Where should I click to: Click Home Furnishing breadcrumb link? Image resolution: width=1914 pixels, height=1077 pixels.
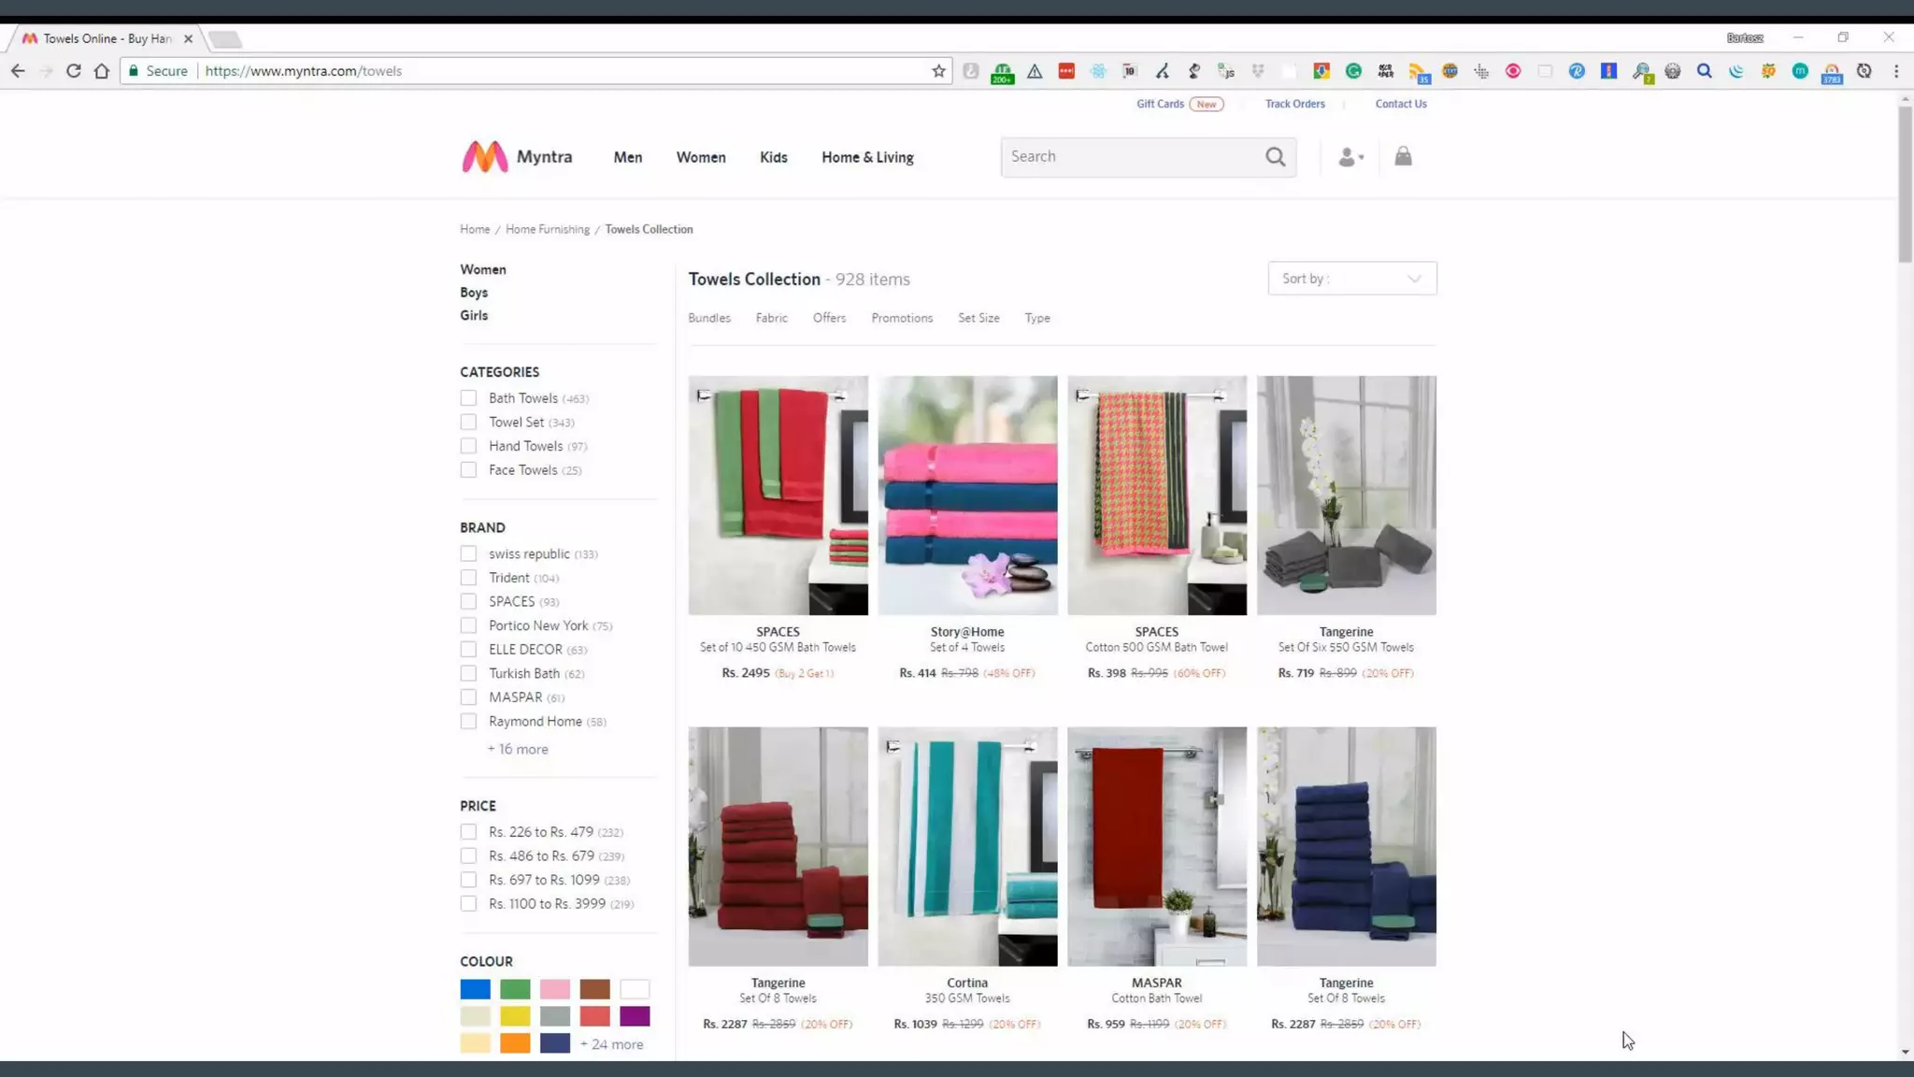point(548,229)
